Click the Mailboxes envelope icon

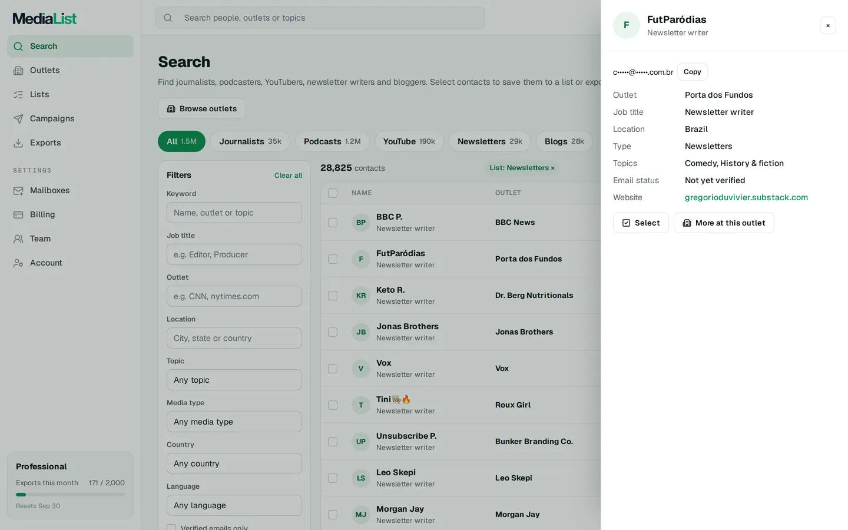click(x=18, y=191)
